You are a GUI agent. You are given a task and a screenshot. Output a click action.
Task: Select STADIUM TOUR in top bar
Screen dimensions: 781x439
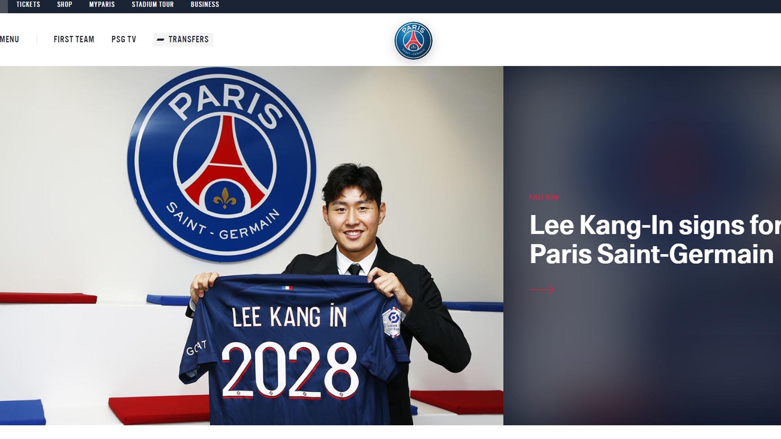pos(153,4)
